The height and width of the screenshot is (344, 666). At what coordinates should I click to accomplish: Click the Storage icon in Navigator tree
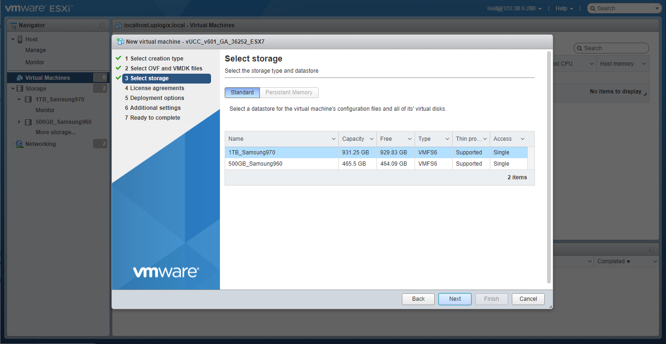tap(20, 89)
